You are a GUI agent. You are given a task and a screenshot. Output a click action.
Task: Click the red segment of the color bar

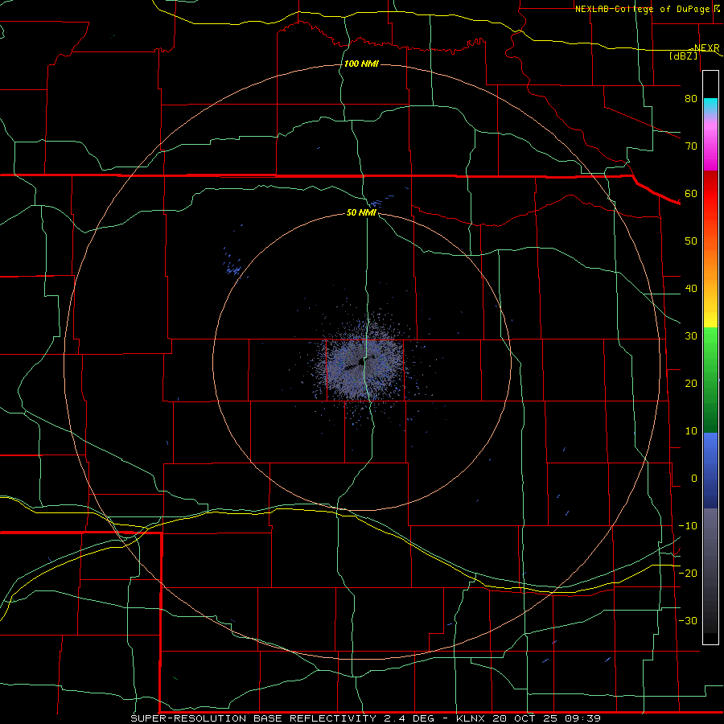[x=710, y=194]
